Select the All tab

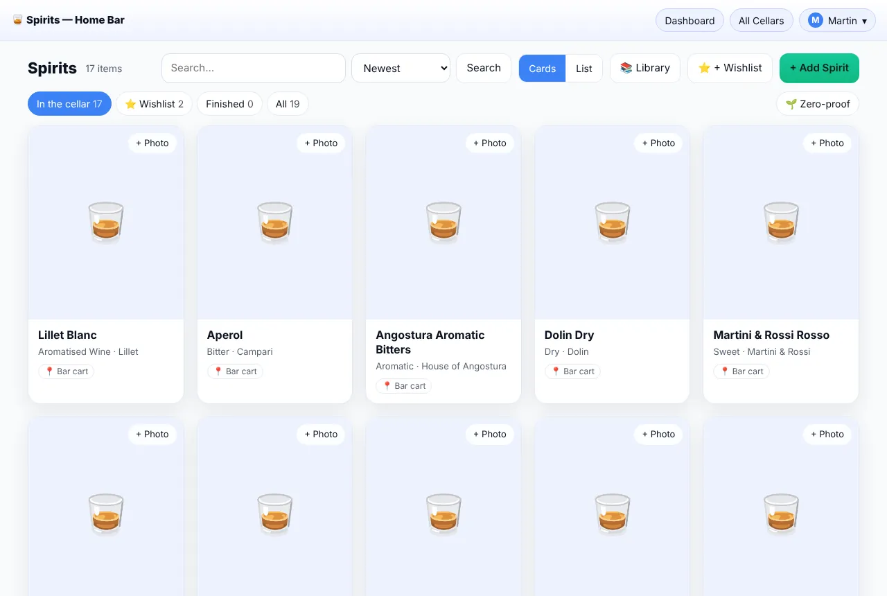pos(288,104)
